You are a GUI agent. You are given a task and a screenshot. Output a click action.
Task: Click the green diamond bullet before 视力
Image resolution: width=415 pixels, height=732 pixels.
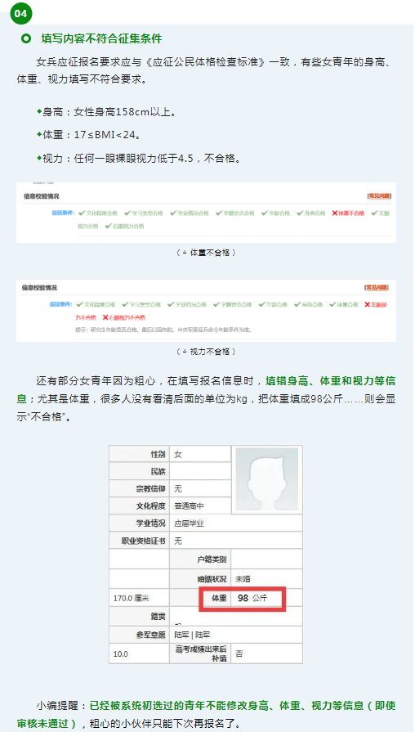[x=39, y=158]
